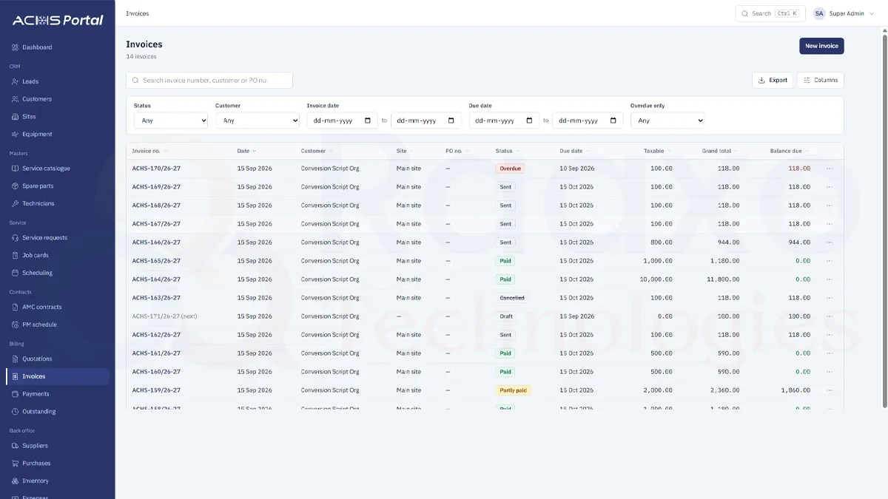Viewport: 888px width, 499px height.
Task: Click the Service requests sidebar icon
Action: tap(15, 238)
